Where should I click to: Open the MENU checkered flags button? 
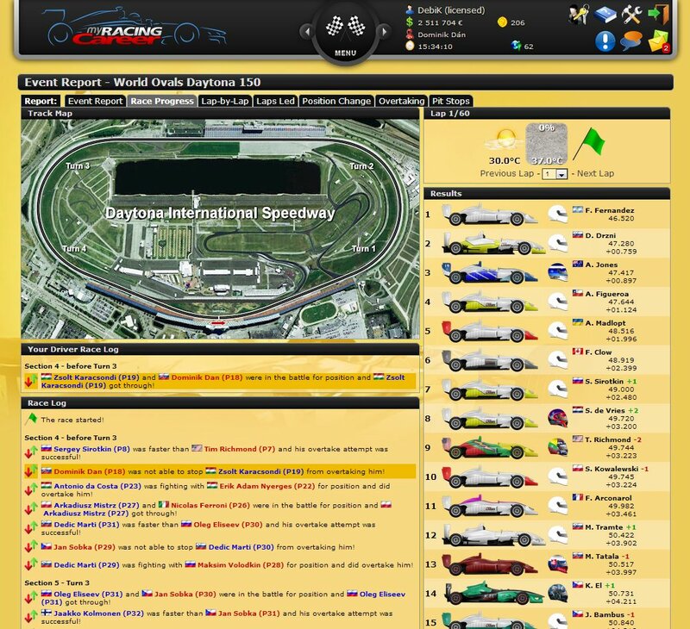(x=345, y=32)
